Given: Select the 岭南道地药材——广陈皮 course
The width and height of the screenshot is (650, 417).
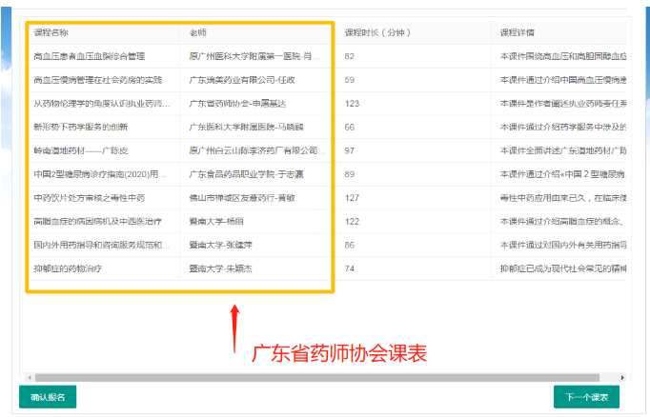Looking at the screenshot, I should (x=80, y=150).
